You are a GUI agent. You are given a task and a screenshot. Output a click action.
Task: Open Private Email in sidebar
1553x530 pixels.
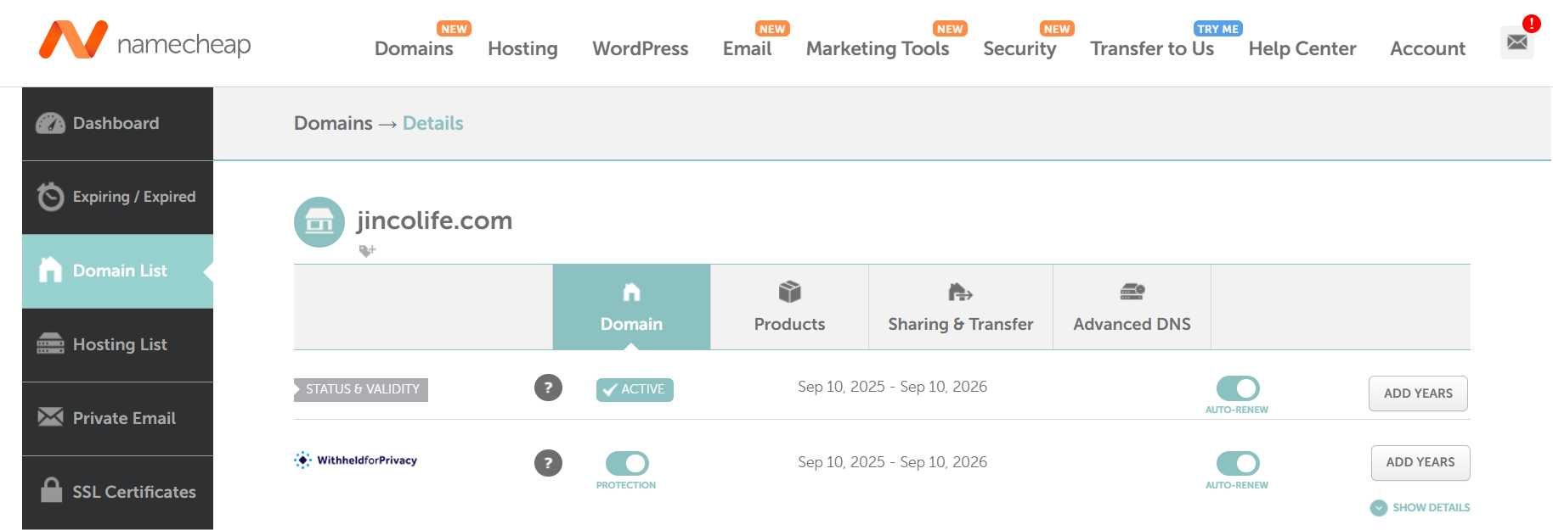117,419
